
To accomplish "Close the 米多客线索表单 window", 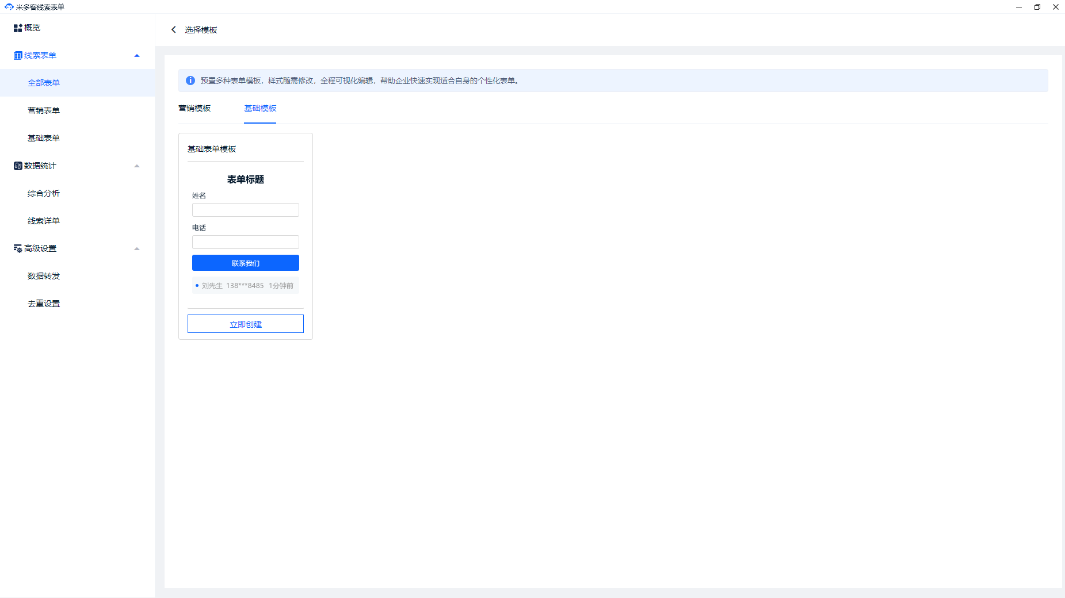I will [x=1056, y=7].
